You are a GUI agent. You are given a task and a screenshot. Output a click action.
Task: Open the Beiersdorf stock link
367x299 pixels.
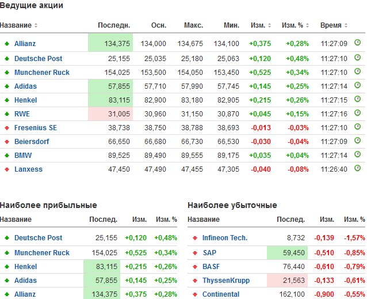coord(33,142)
